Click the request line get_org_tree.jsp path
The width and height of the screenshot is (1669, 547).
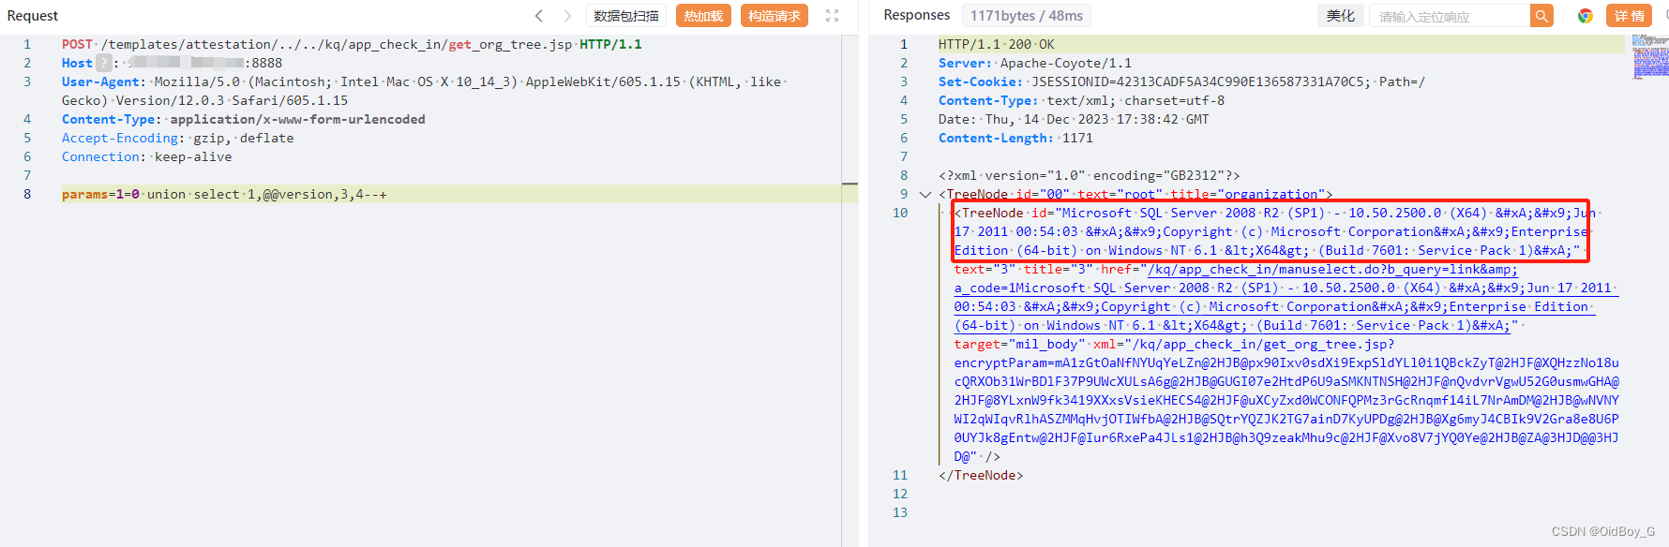[511, 44]
